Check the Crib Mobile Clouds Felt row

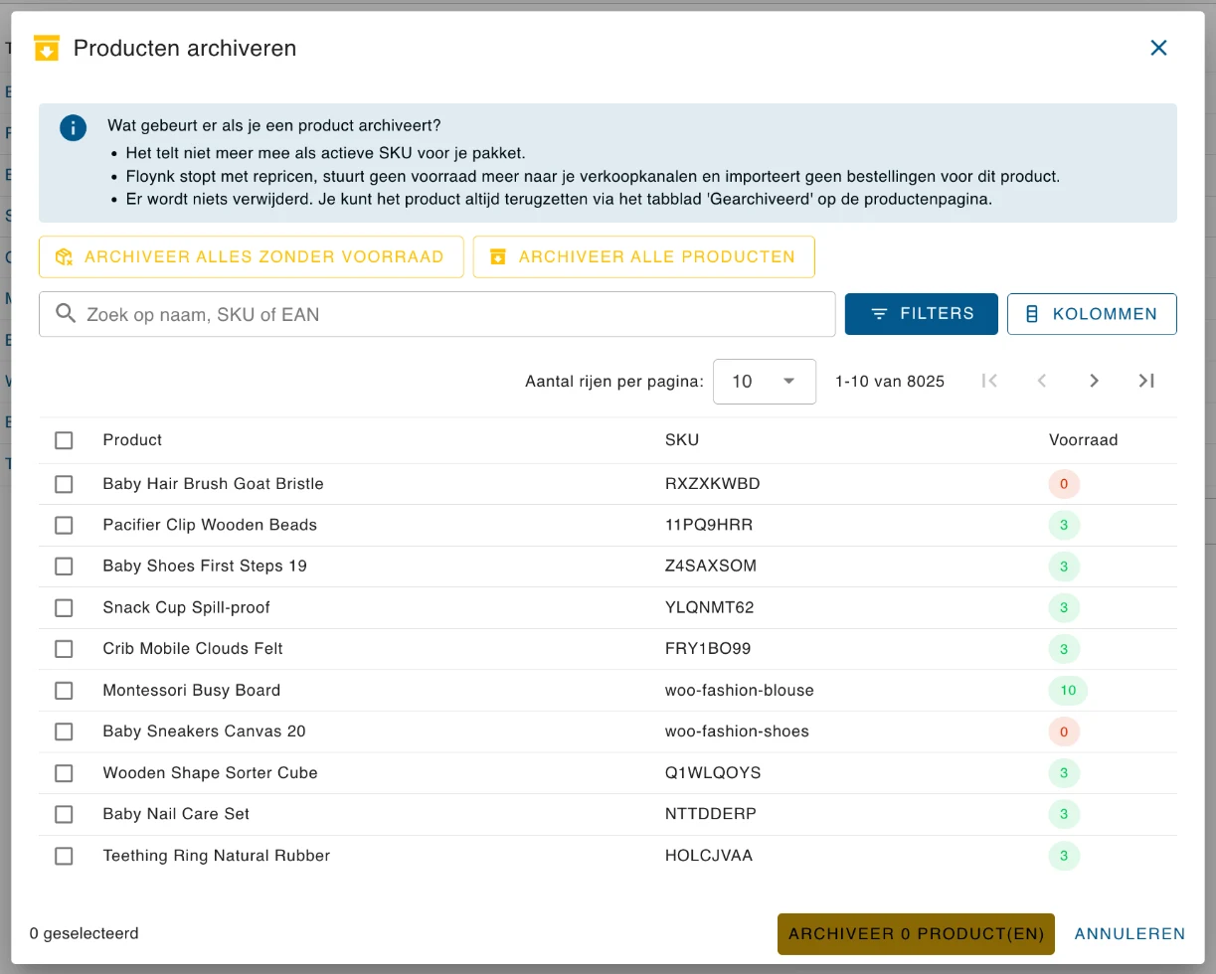[64, 649]
